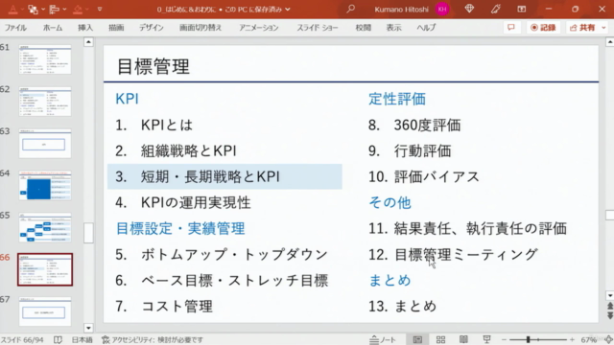Image resolution: width=614 pixels, height=345 pixels.
Task: Open the ファイル tab
Action: 15,28
